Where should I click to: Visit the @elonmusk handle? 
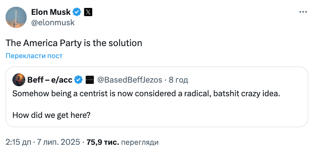click(53, 22)
